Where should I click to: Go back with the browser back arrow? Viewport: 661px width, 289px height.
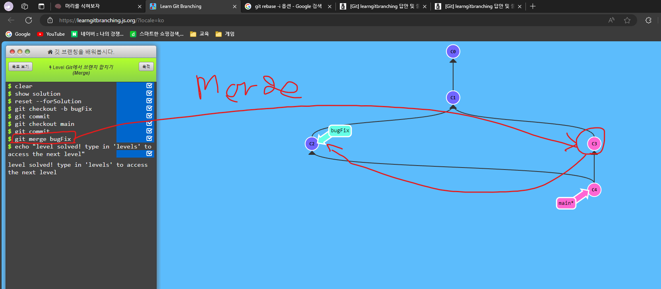(11, 20)
